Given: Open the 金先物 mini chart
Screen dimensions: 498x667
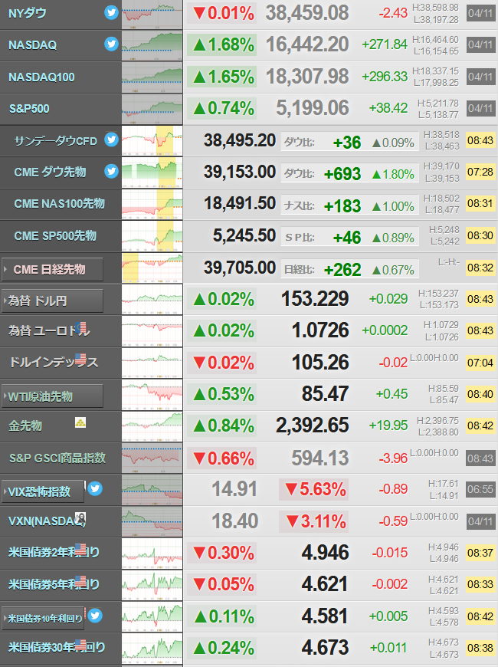Looking at the screenshot, I should coord(152,426).
